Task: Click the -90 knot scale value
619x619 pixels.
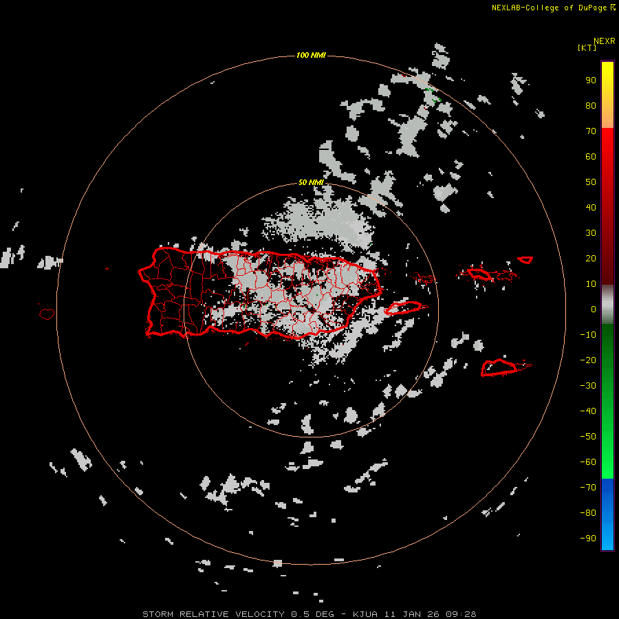Action: click(588, 538)
